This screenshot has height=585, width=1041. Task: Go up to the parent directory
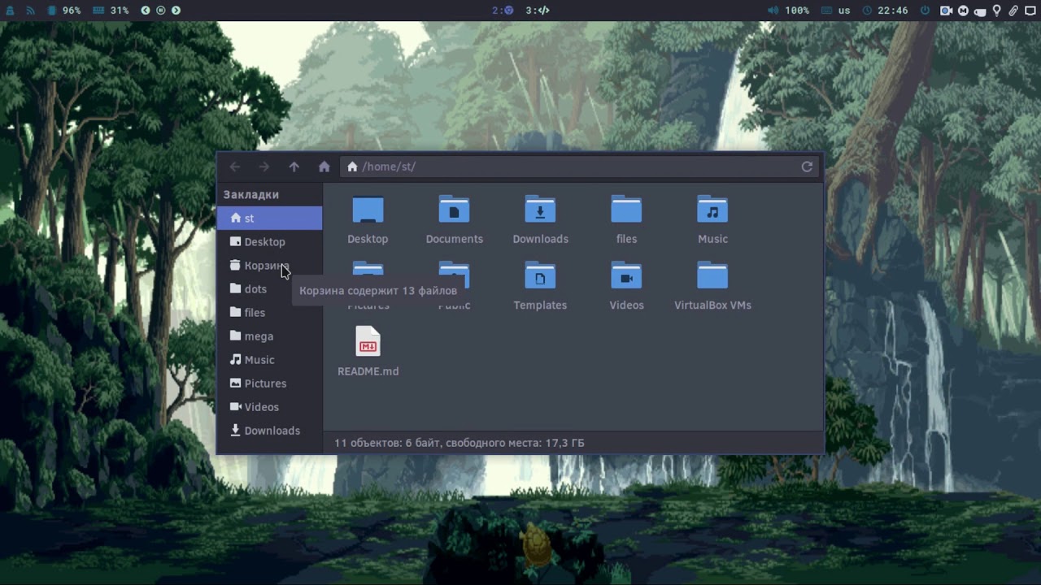coord(294,167)
